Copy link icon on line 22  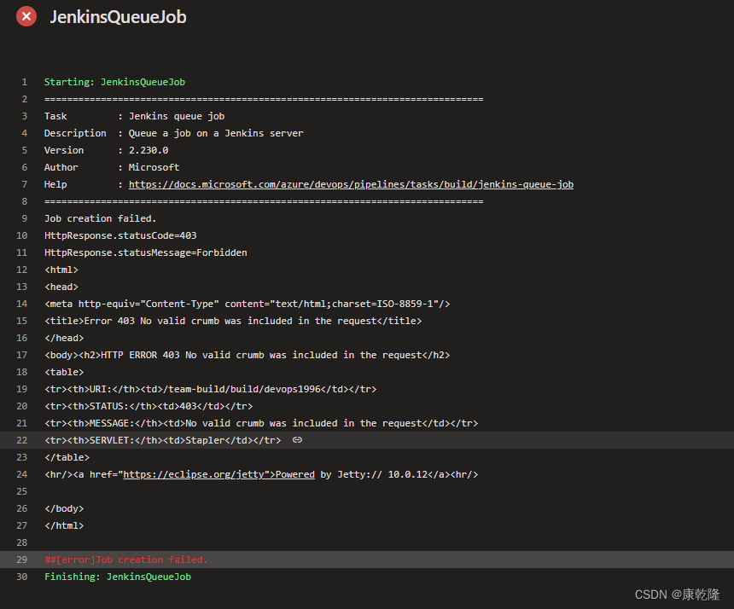297,439
